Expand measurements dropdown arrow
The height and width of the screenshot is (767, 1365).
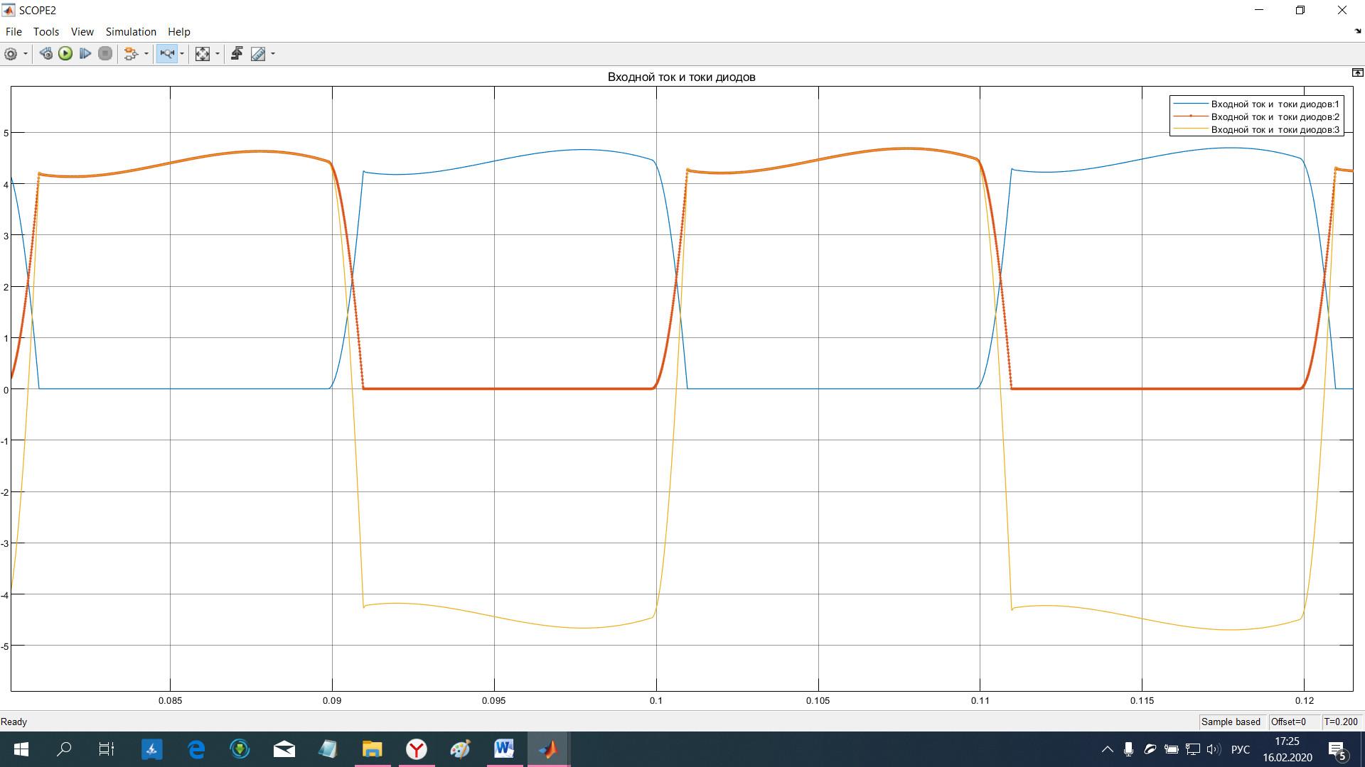273,54
